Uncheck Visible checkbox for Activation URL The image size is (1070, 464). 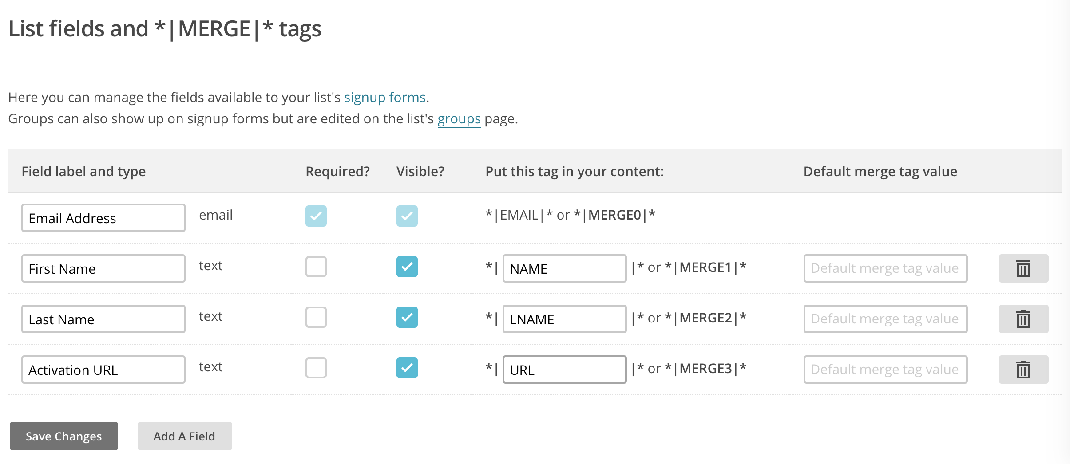[x=407, y=368]
